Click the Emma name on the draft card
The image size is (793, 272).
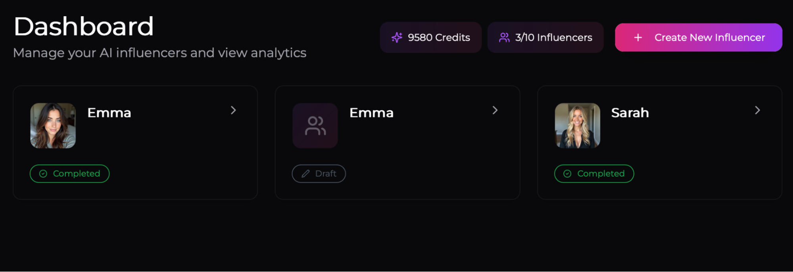[x=371, y=113]
